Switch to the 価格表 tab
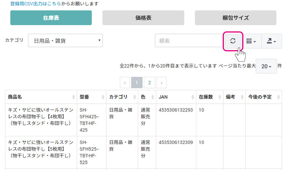Screen dimensions: 287x170 [x=143, y=18]
